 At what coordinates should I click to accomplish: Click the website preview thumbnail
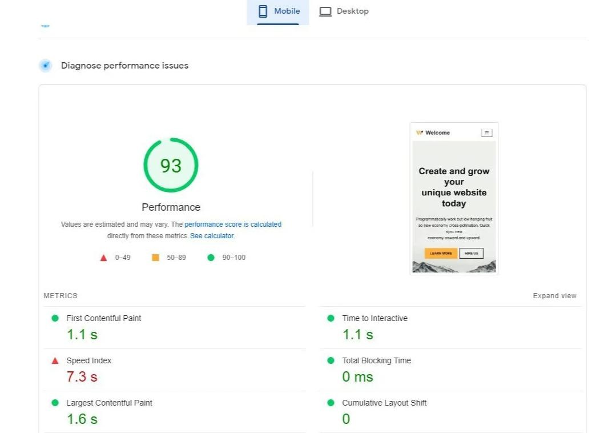(x=454, y=198)
